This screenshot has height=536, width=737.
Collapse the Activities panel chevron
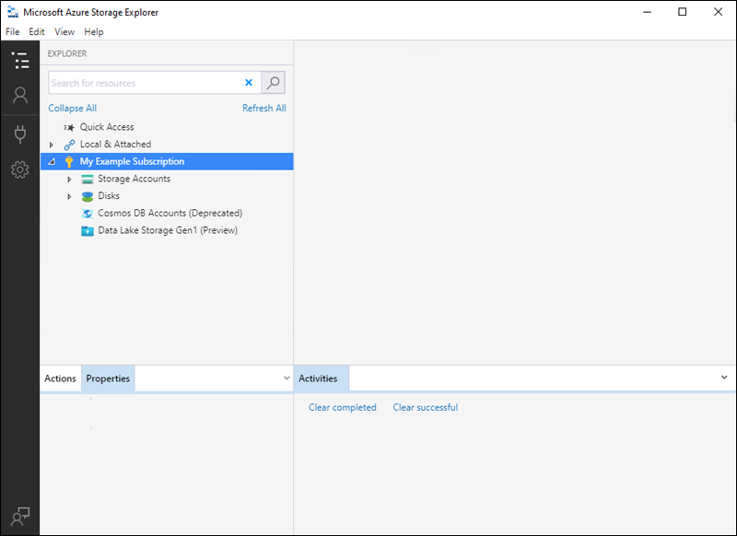pyautogui.click(x=724, y=378)
